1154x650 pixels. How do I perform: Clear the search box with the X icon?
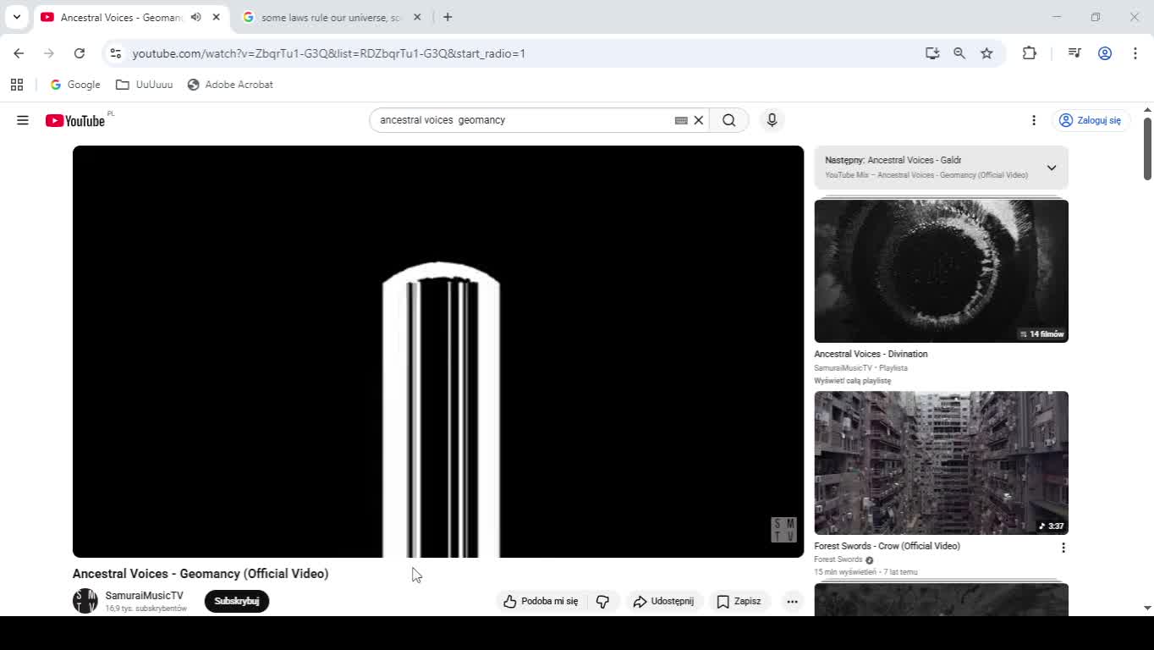(699, 120)
